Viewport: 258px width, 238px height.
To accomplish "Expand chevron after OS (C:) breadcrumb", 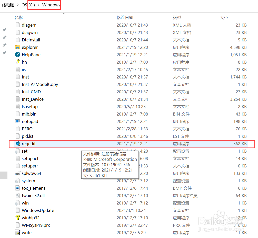I will [x=39, y=5].
